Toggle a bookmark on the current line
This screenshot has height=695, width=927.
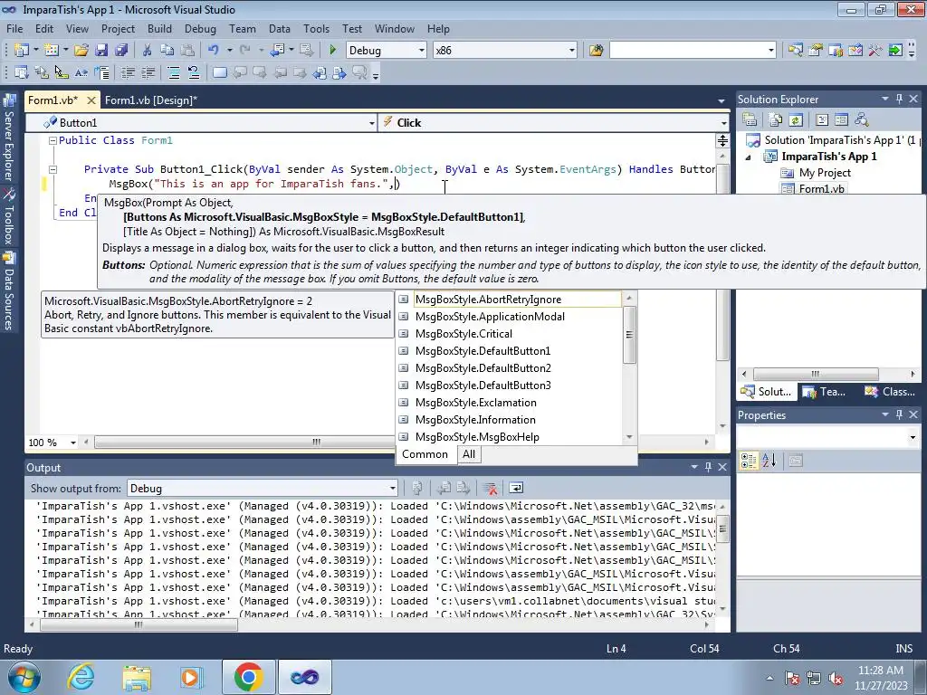(x=219, y=72)
